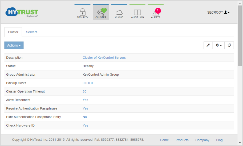Switch to the Servers tab
The width and height of the screenshot is (243, 146).
pos(32,32)
